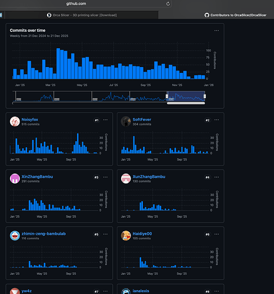This screenshot has height=294, width=274.
Task: Click the Orca Slicer tab favicon
Action: click(x=49, y=15)
